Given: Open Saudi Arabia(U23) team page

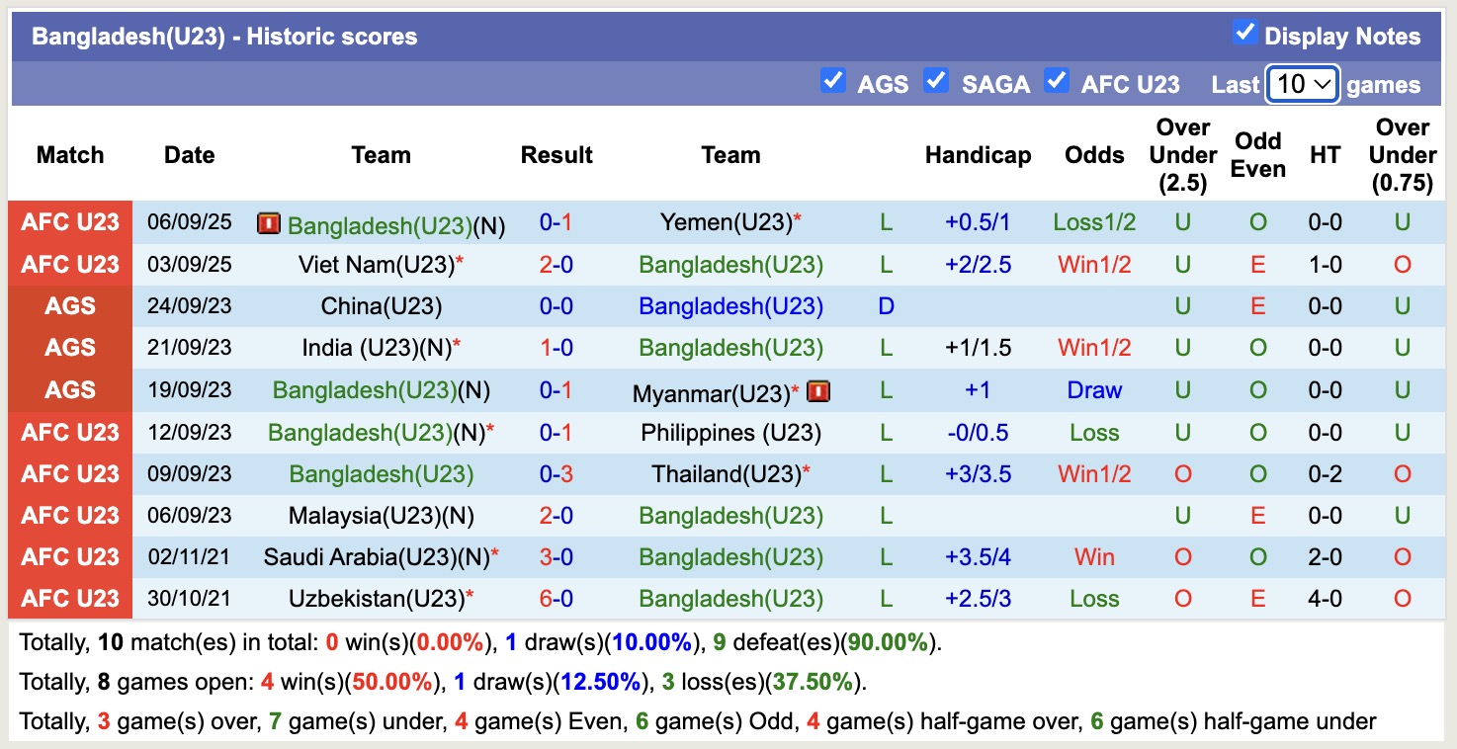Looking at the screenshot, I should click(x=376, y=557).
